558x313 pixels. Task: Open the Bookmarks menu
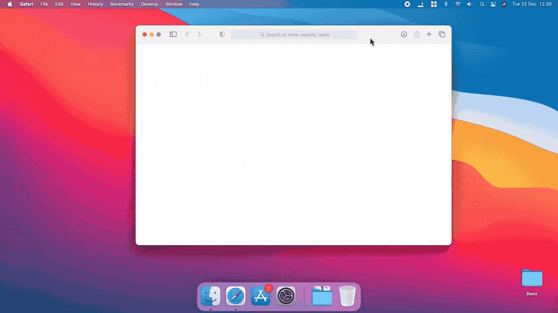(x=122, y=4)
